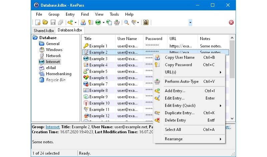Follow the Internet group link in details
This screenshot has height=157, width=267.
tap(52, 127)
